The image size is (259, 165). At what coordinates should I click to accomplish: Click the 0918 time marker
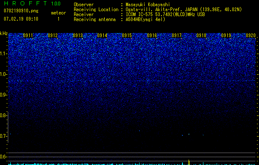(201, 35)
